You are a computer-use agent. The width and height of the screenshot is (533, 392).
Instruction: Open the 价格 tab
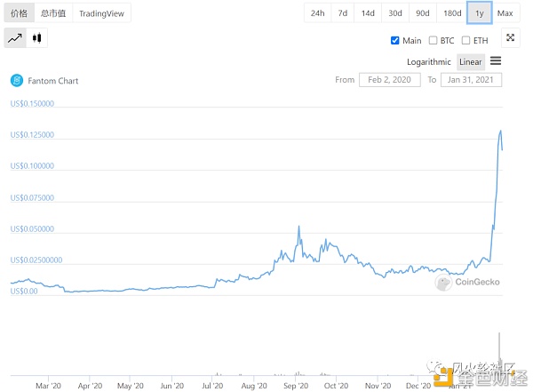coord(19,13)
